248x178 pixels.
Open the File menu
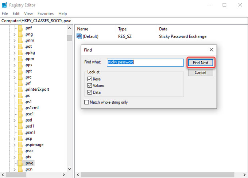pos(5,13)
